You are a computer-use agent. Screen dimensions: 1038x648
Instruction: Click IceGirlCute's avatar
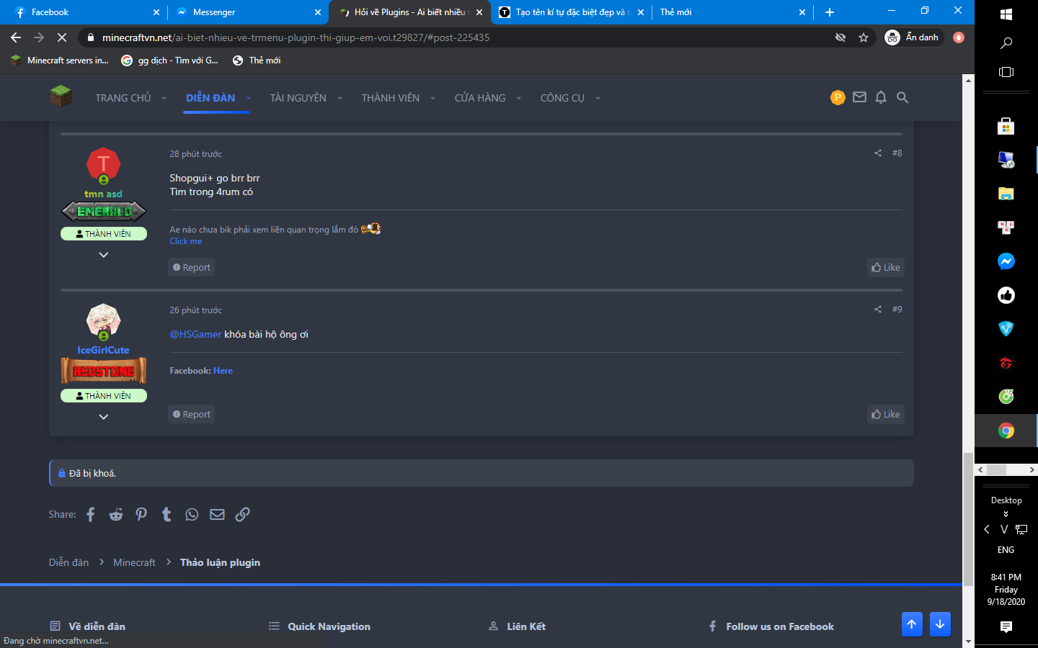coord(104,321)
